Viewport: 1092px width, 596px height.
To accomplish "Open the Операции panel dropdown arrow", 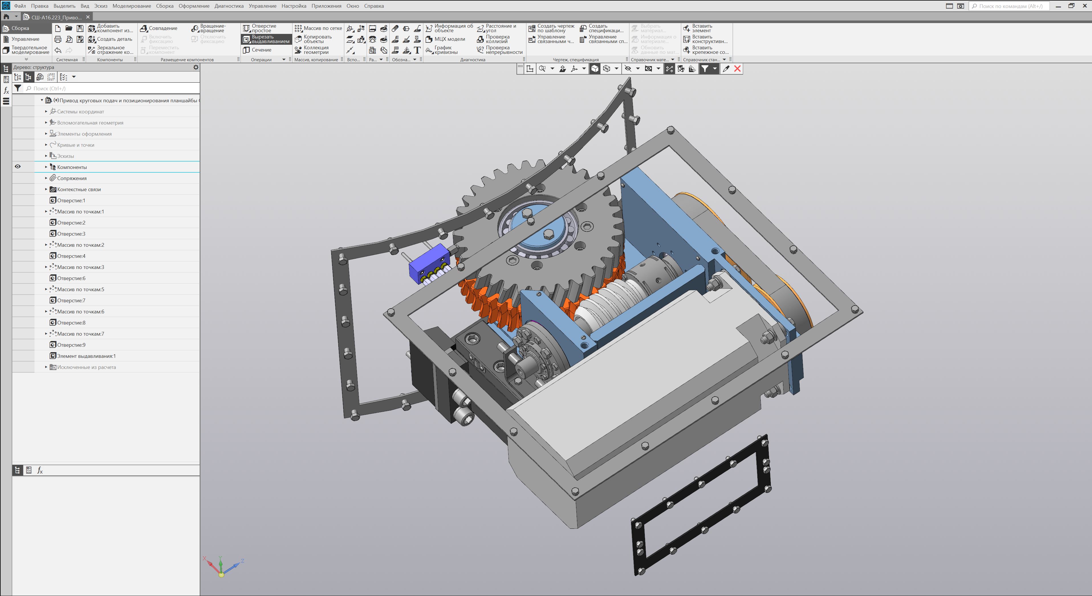I will 284,60.
